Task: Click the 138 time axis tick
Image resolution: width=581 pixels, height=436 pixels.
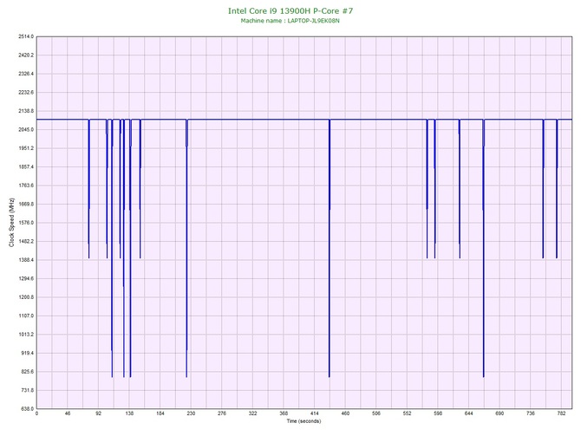Action: [129, 413]
